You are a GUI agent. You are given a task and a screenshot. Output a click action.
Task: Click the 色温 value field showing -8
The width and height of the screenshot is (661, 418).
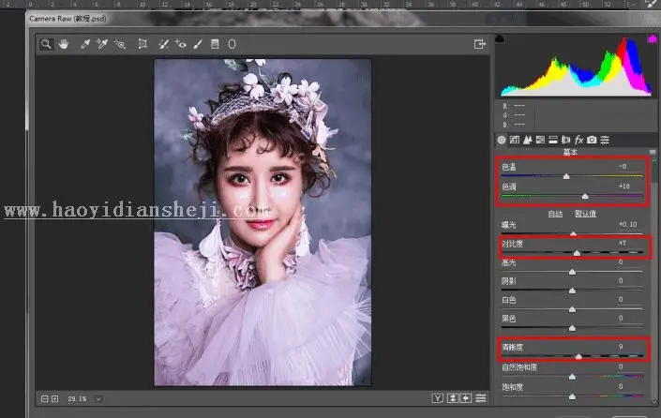point(623,167)
